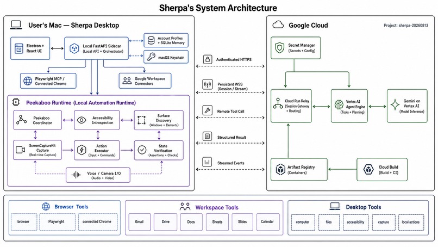Click the 'Authenticated HTTPS' label
This screenshot has width=438, height=247.
pos(234,60)
